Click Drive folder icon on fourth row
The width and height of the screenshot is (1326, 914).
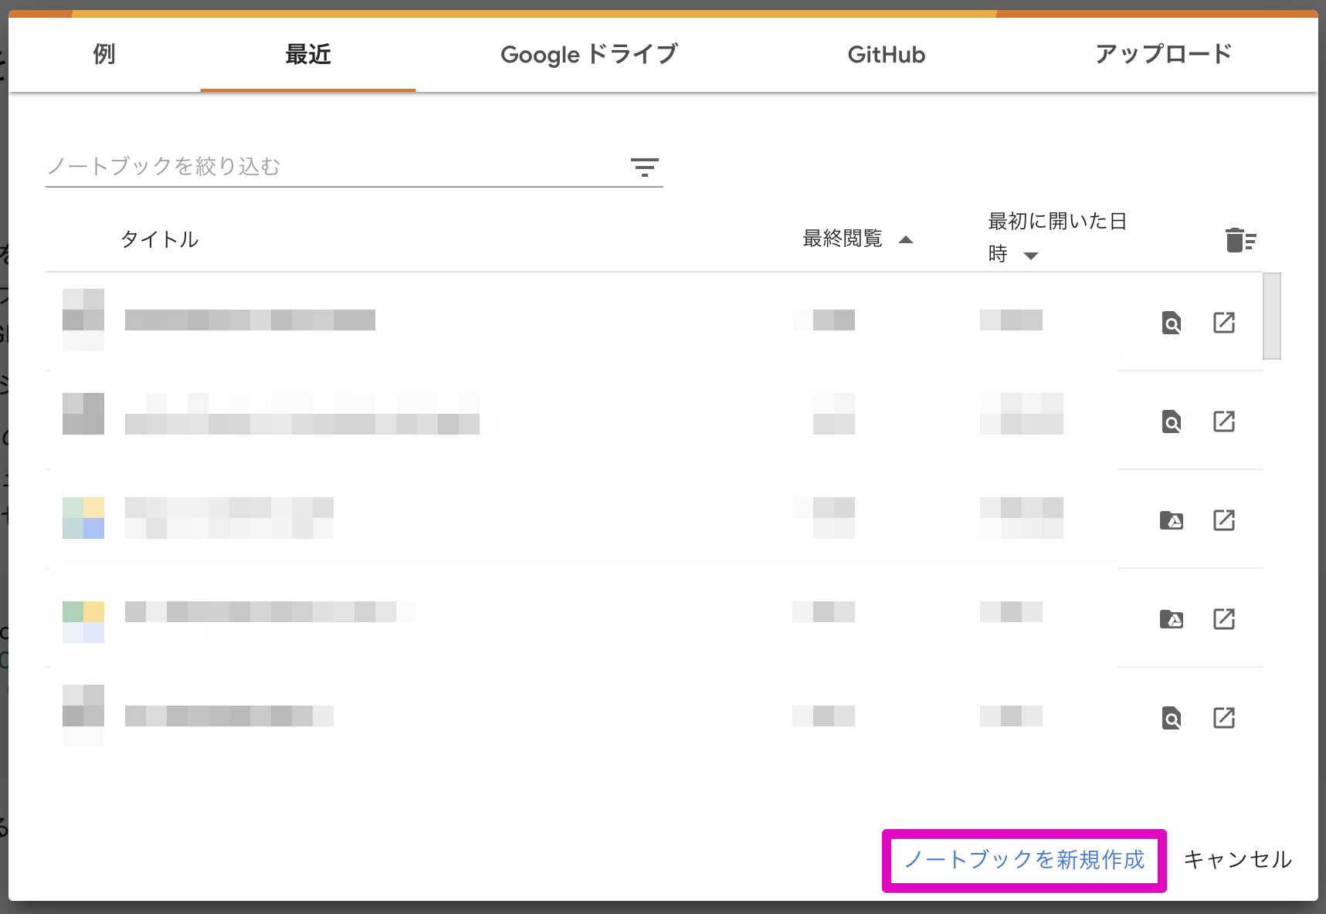click(1172, 619)
